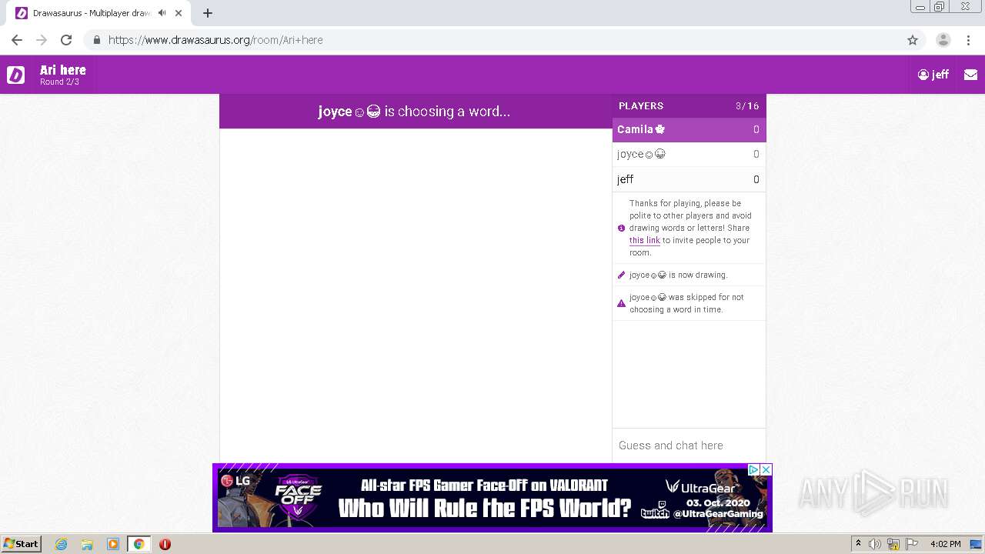Select player jeff in players list
The width and height of the screenshot is (985, 554).
(689, 179)
